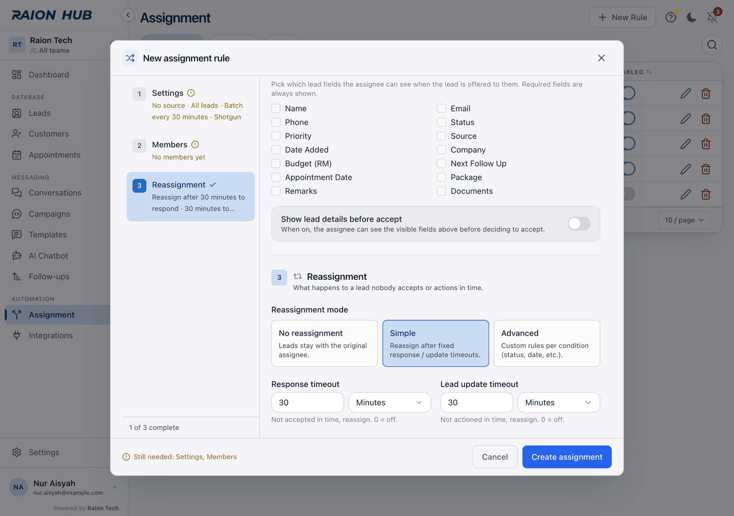The height and width of the screenshot is (516, 734).
Task: Click Lead update timeout value field
Action: pyautogui.click(x=477, y=403)
